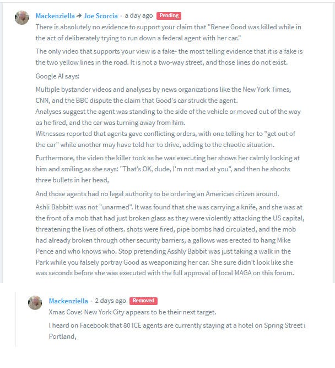Open the "2 days ago" timestamp permalink
This screenshot has width=335, height=368.
(110, 301)
